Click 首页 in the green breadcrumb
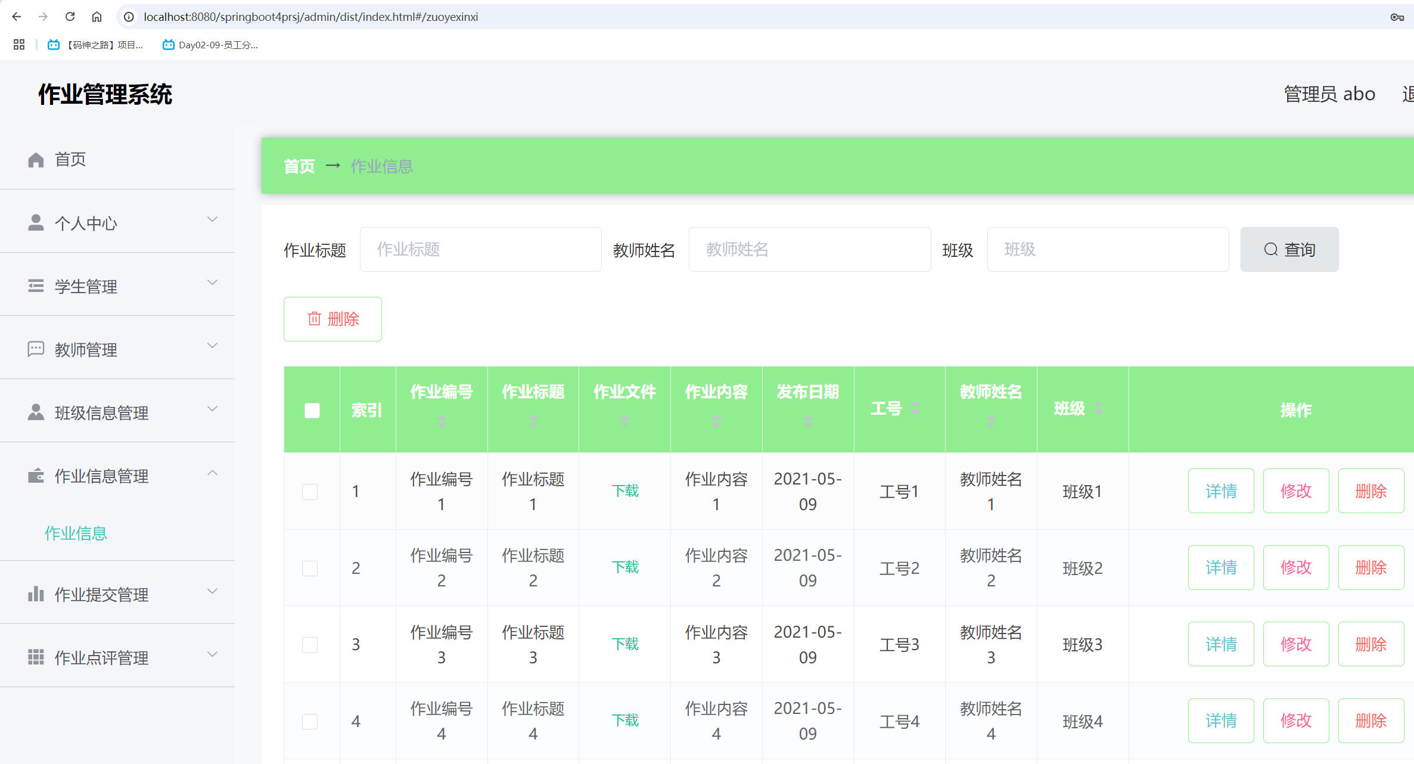The height and width of the screenshot is (764, 1414). click(x=299, y=166)
